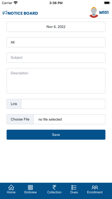The height and width of the screenshot is (199, 112).
Task: Click the Save button
Action: [x=56, y=135]
